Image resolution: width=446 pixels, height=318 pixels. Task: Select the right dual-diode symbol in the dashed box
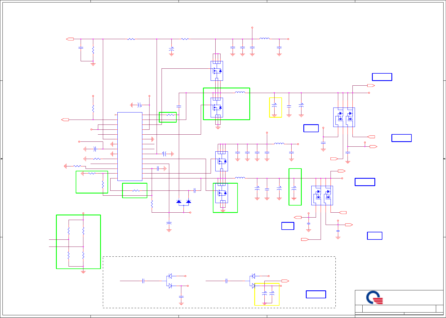coord(253,281)
